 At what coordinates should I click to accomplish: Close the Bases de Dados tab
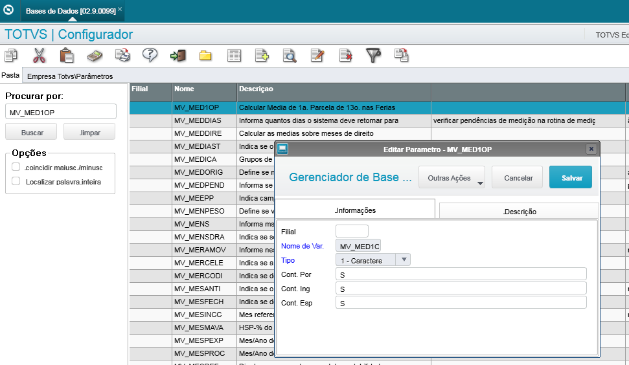click(120, 9)
